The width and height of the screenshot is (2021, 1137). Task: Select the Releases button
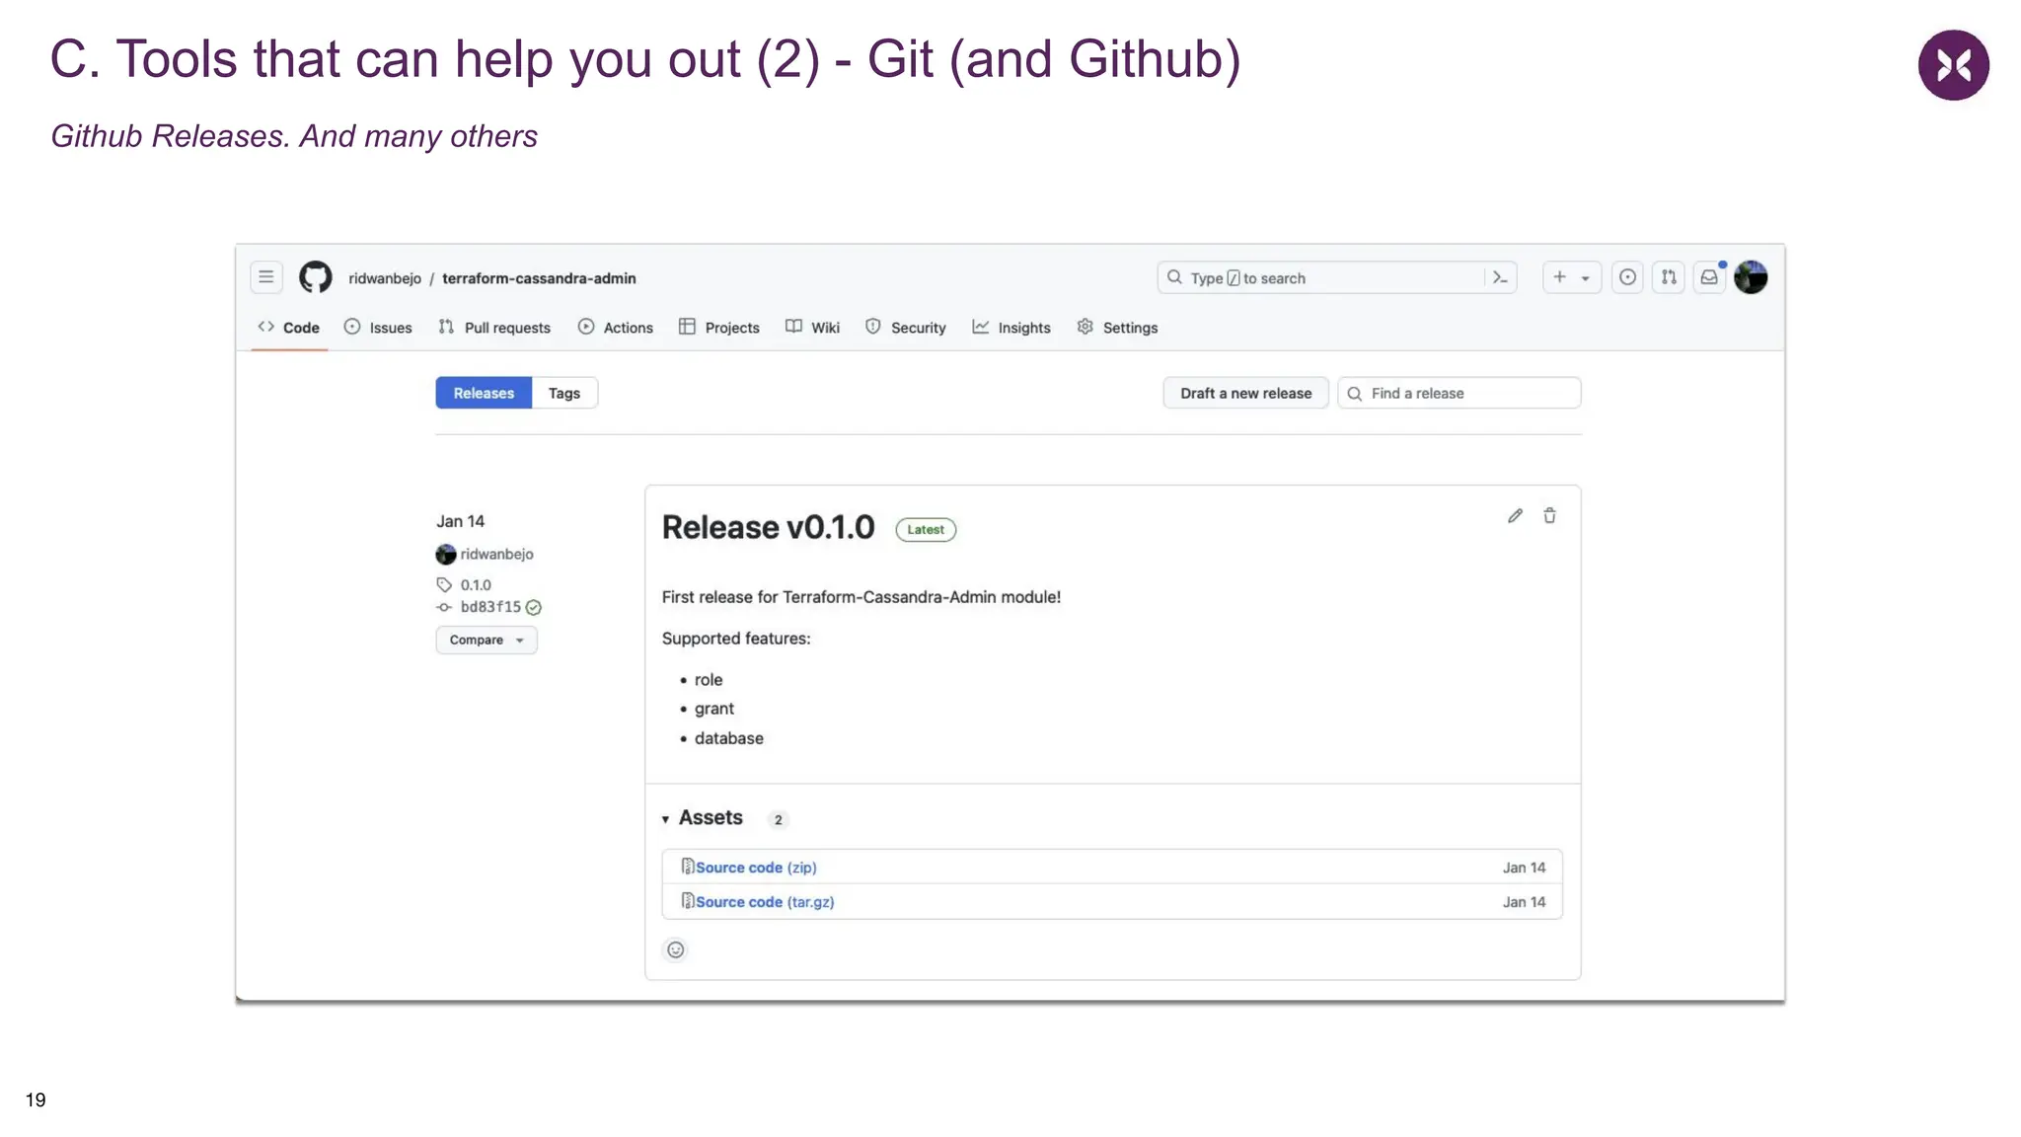pos(484,393)
